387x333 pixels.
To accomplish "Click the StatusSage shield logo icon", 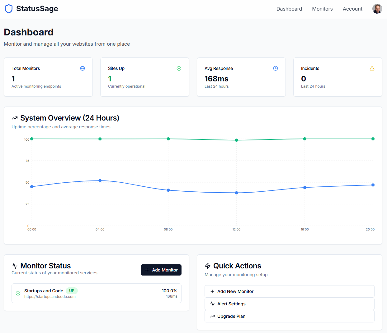I will tap(9, 9).
